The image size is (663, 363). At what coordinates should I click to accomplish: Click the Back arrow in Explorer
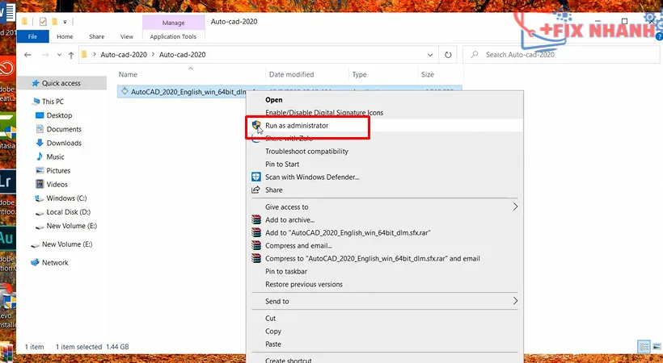(27, 55)
